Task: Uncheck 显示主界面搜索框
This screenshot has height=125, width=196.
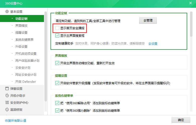Action: (57, 35)
